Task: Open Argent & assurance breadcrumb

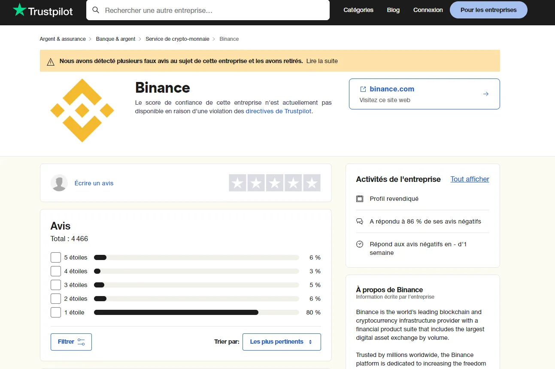Action: (63, 39)
